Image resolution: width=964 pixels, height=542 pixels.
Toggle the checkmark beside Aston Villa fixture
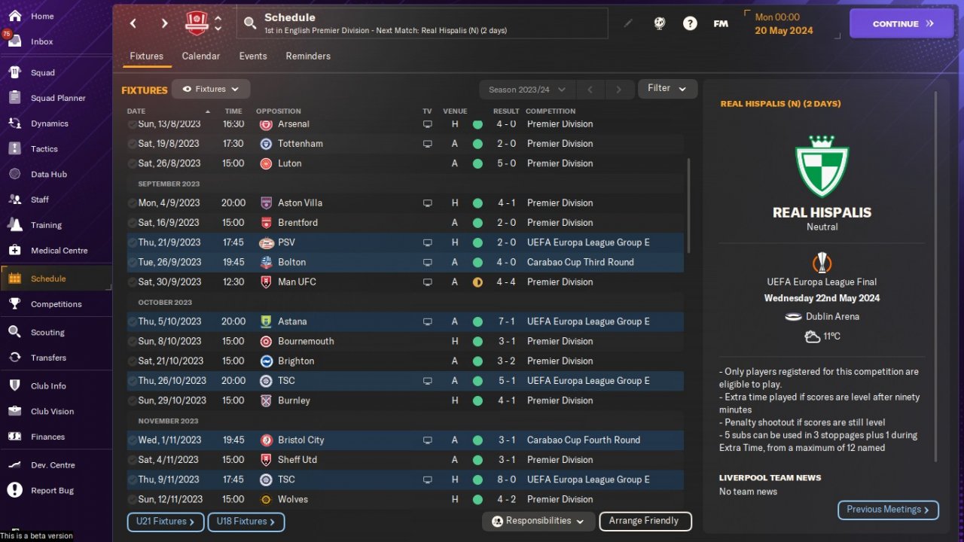coord(133,203)
